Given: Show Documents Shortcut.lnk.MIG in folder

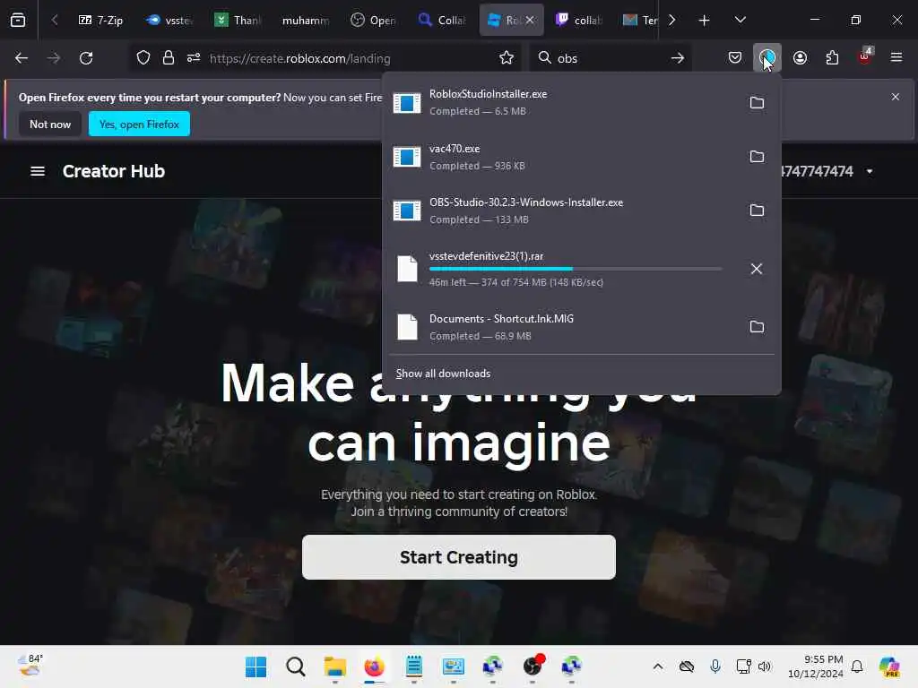Looking at the screenshot, I should point(757,326).
